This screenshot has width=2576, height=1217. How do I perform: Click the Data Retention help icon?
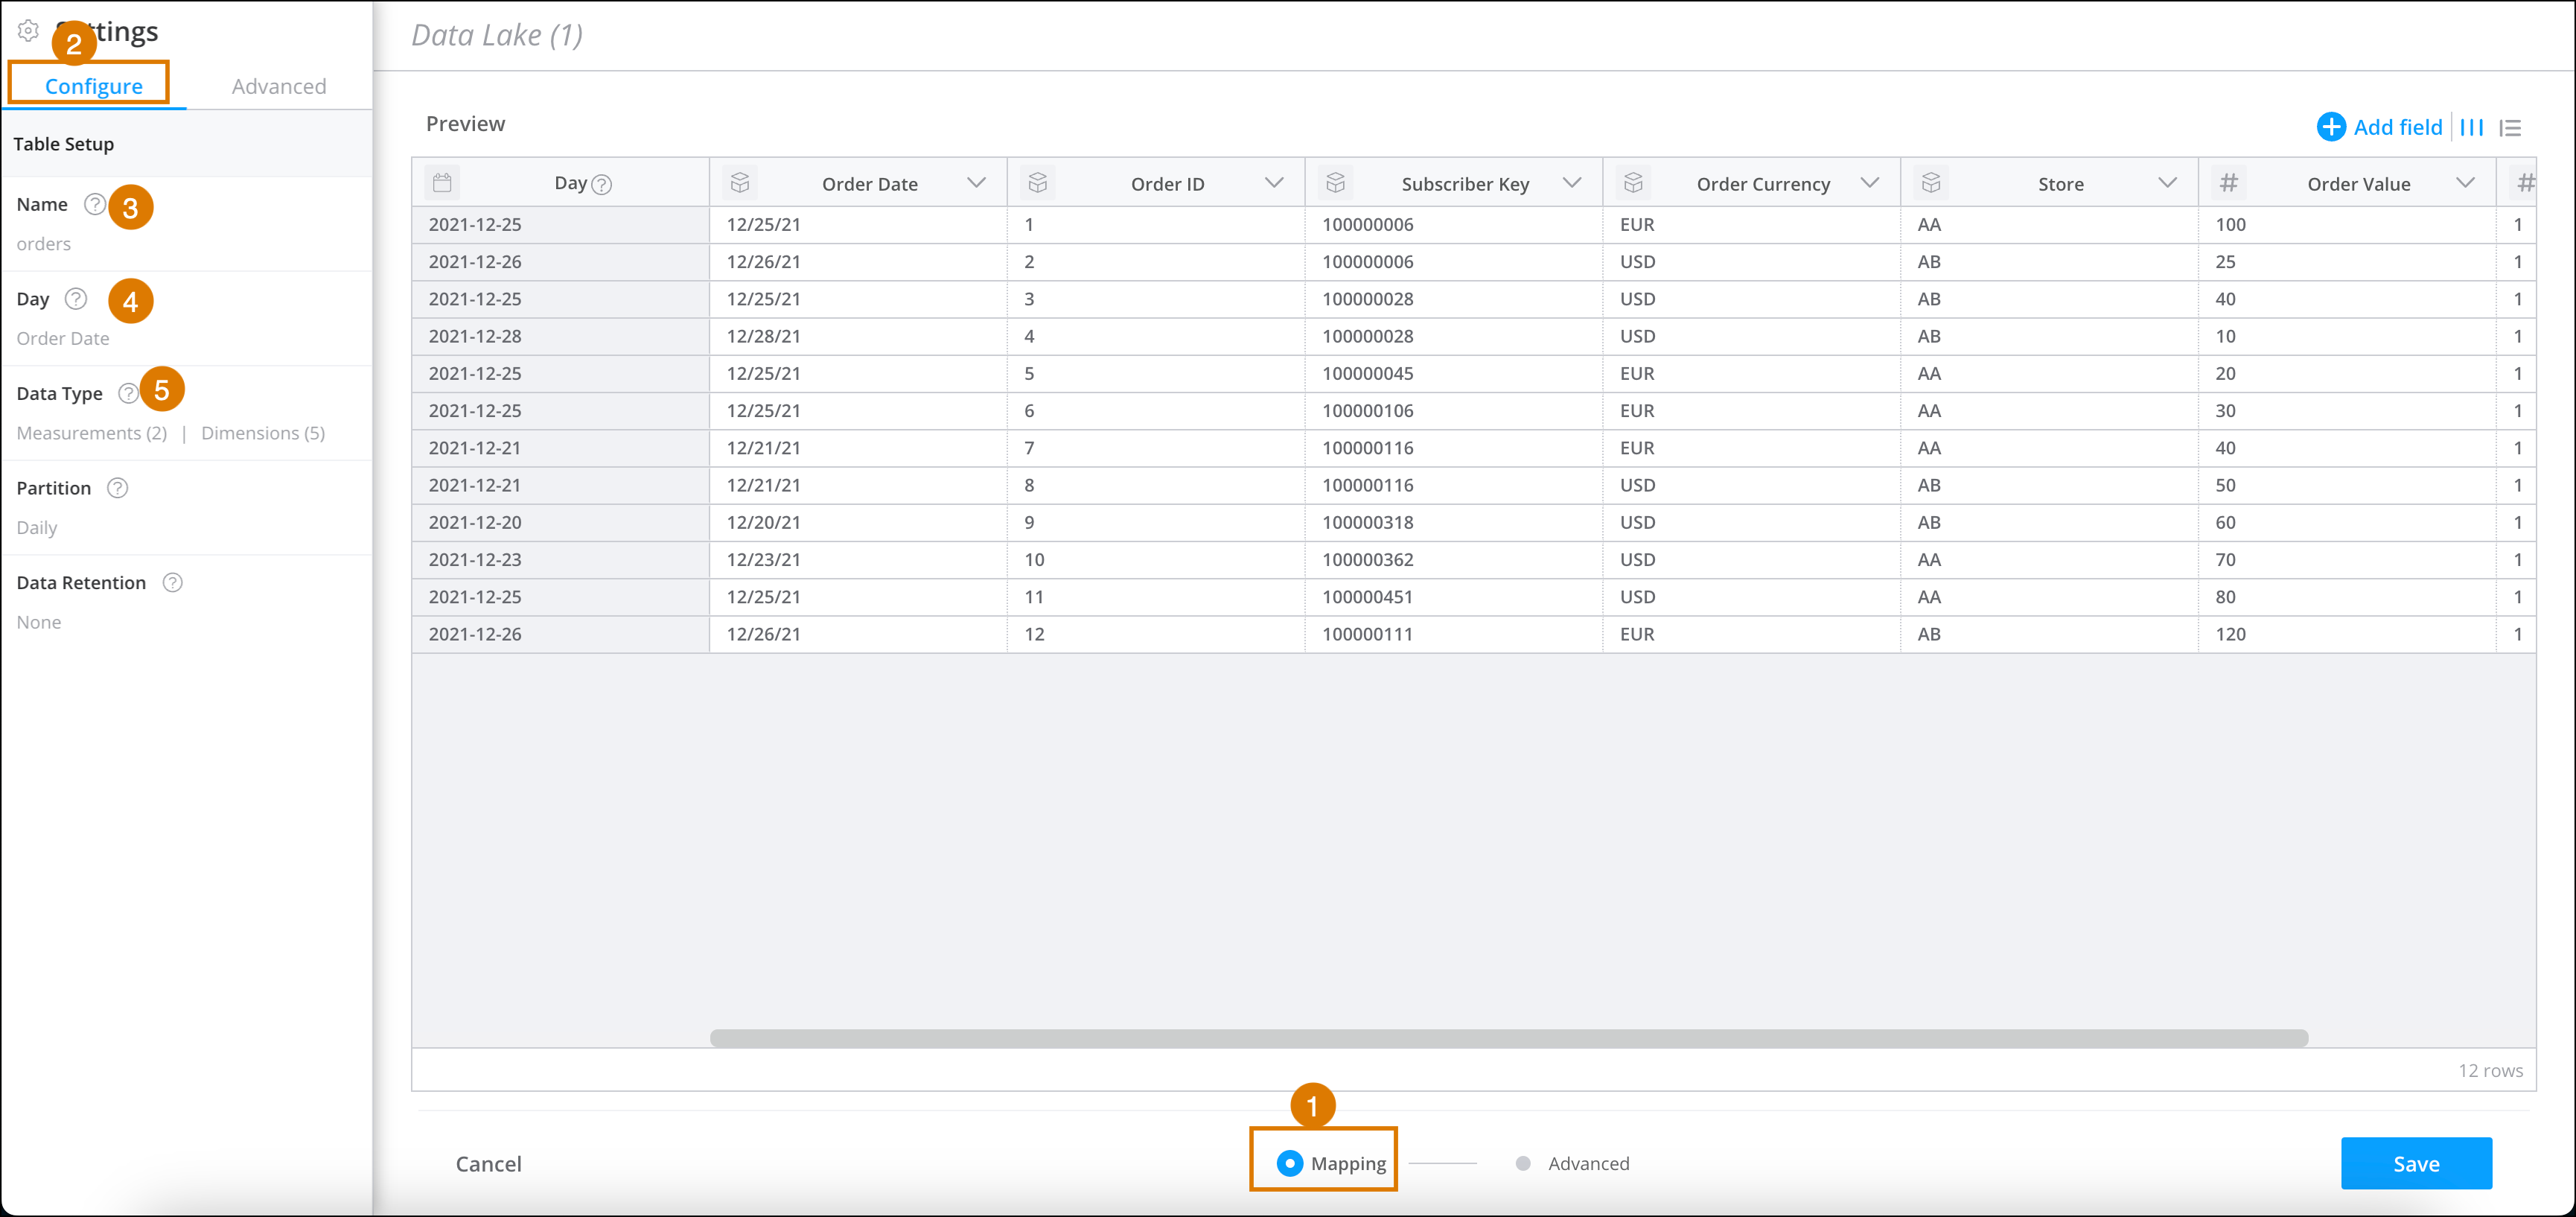(173, 583)
